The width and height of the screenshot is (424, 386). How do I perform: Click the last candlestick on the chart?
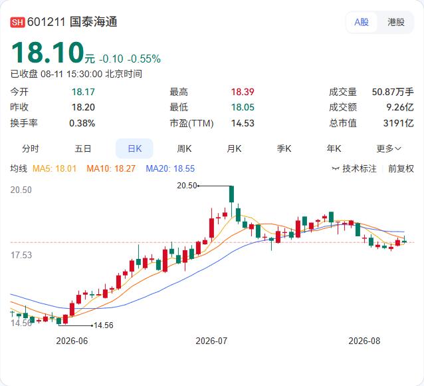coord(404,240)
